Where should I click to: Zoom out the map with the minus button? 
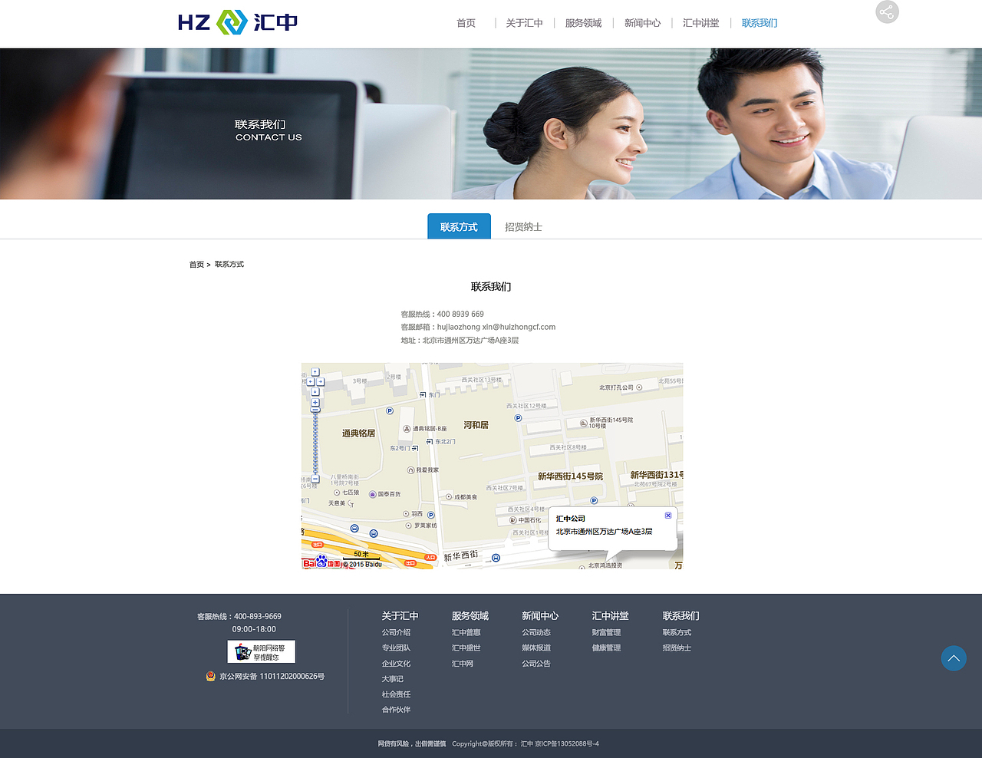coord(315,479)
